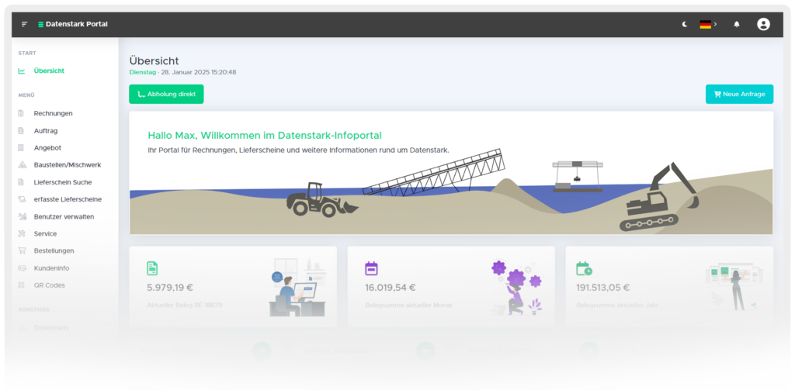The height and width of the screenshot is (390, 795).
Task: Click the Benutzer verwalten users icon
Action: tap(21, 217)
